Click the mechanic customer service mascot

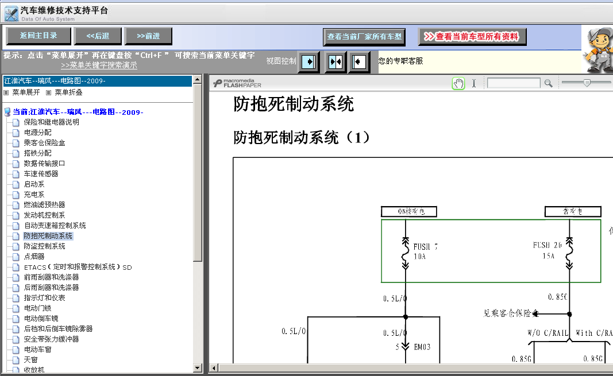coord(597,49)
